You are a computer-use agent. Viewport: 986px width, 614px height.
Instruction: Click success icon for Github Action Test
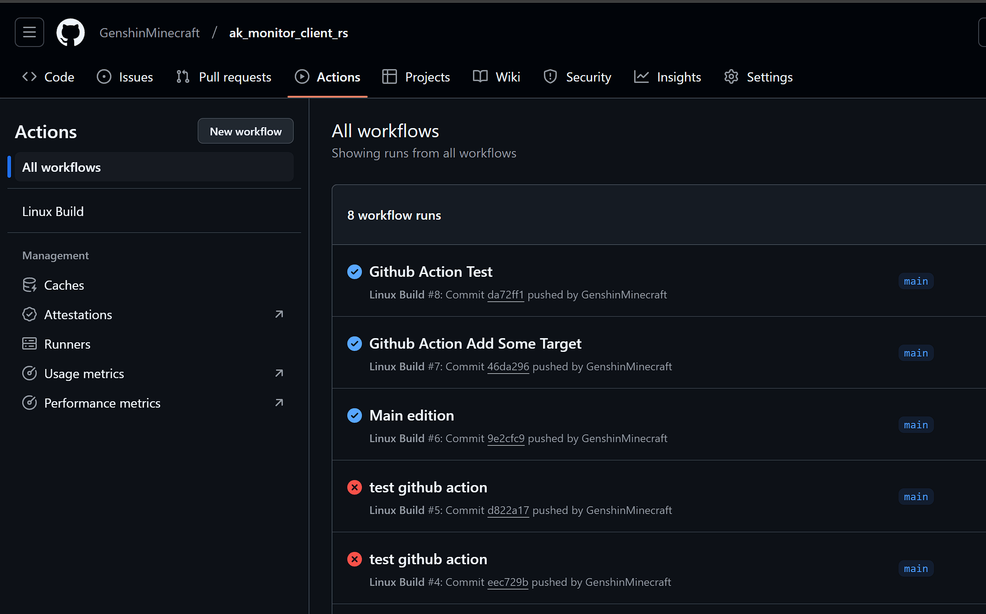(x=354, y=272)
